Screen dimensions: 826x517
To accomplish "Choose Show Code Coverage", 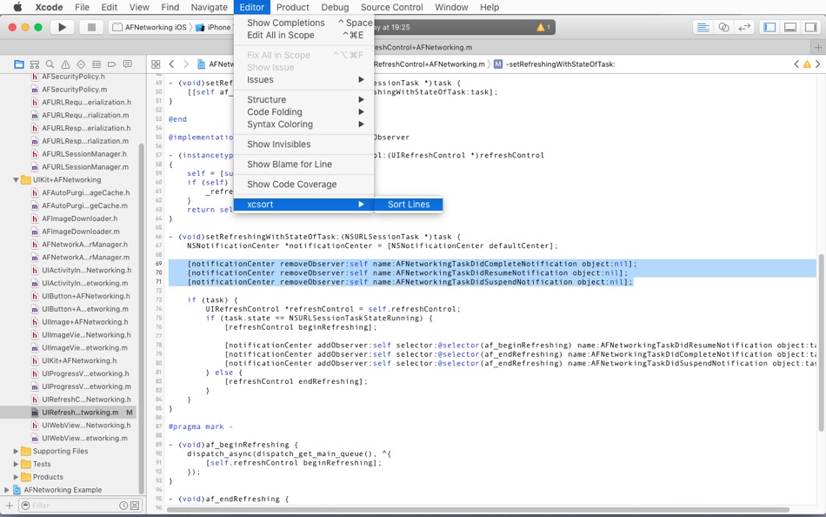I will (303, 185).
